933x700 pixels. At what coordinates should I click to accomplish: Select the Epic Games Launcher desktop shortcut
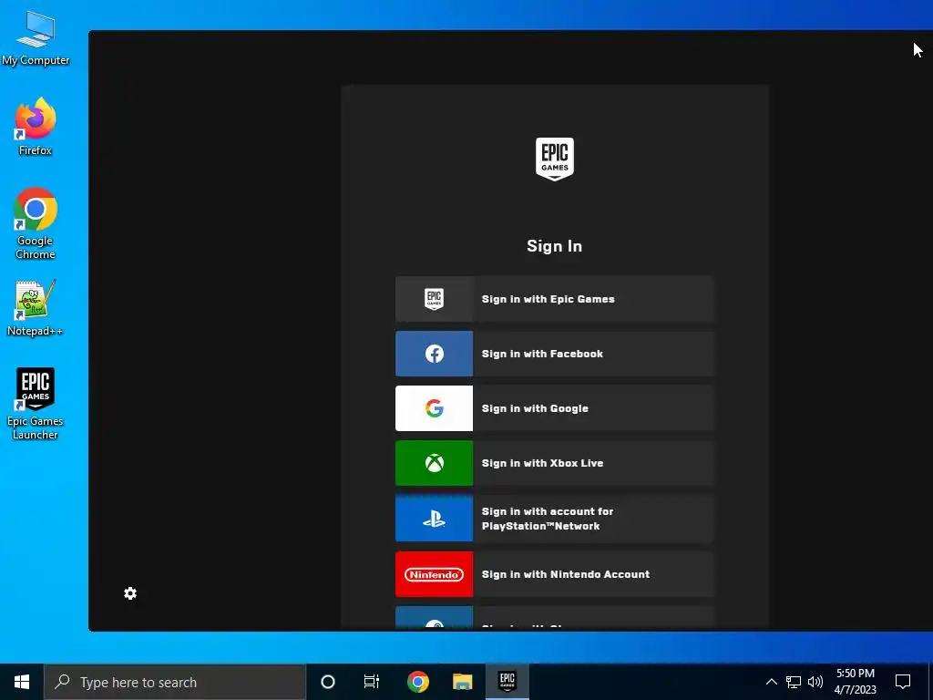pos(36,404)
